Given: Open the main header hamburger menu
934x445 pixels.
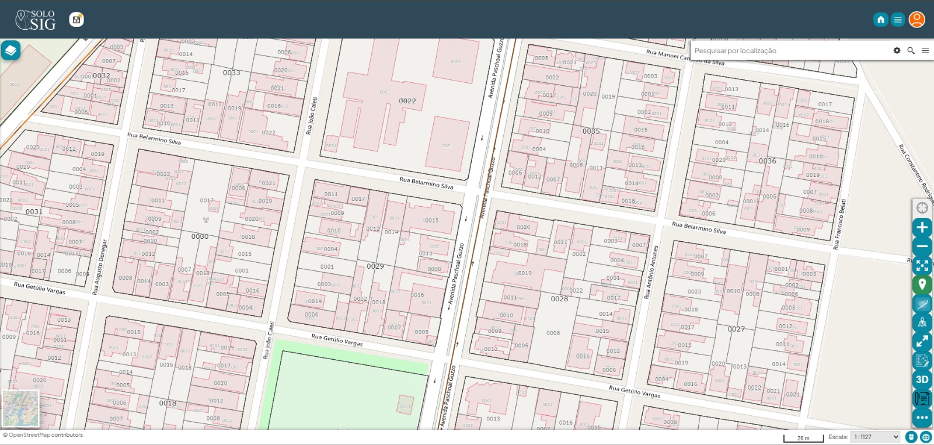Looking at the screenshot, I should pyautogui.click(x=898, y=20).
